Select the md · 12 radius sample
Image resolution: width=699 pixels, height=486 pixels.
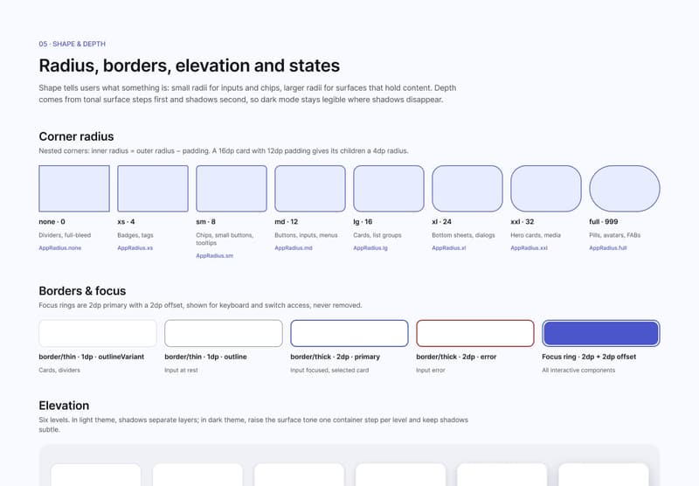[310, 189]
